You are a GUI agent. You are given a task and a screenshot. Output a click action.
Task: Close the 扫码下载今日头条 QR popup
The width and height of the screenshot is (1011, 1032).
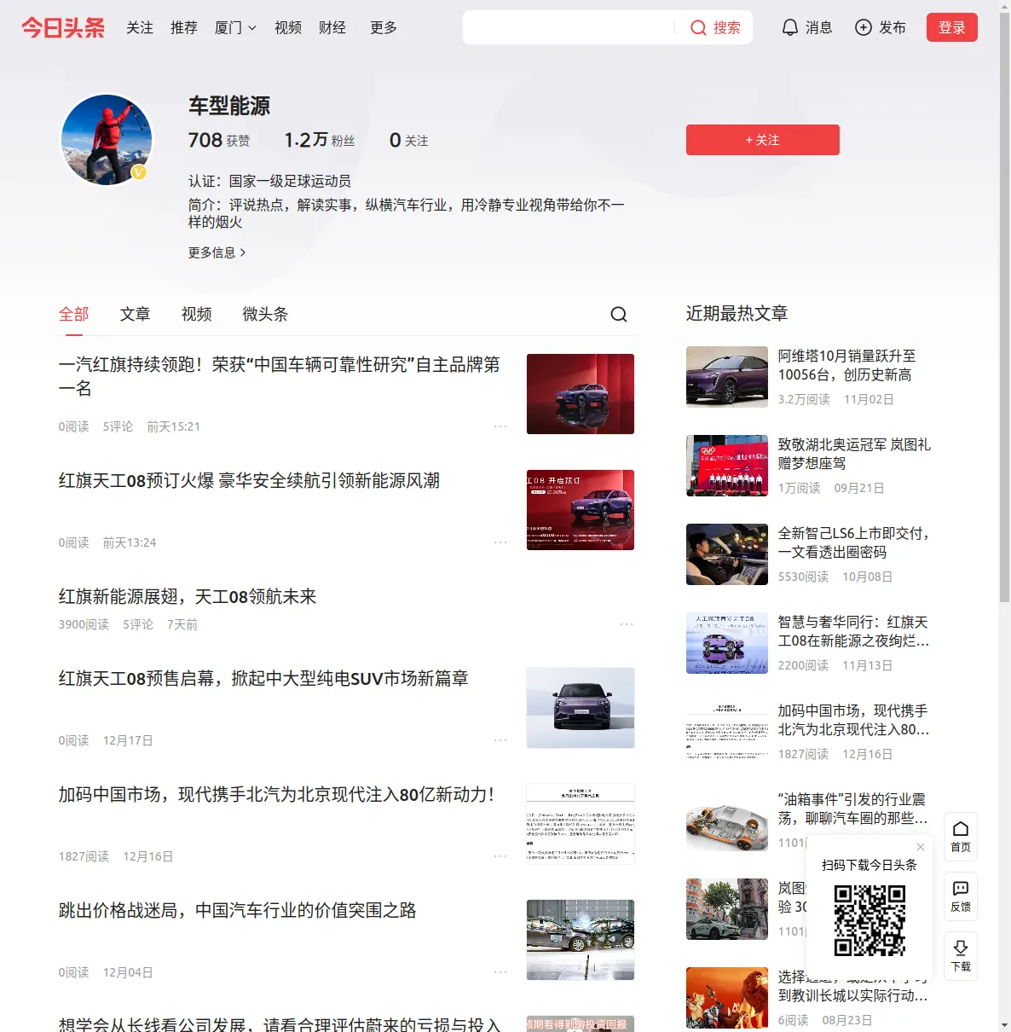[921, 847]
